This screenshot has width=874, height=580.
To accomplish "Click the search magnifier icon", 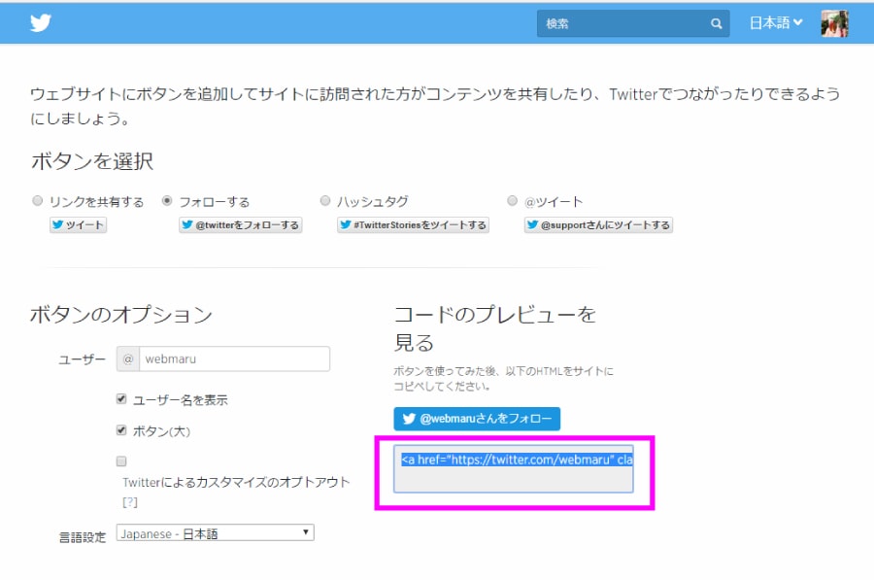I will (x=717, y=23).
